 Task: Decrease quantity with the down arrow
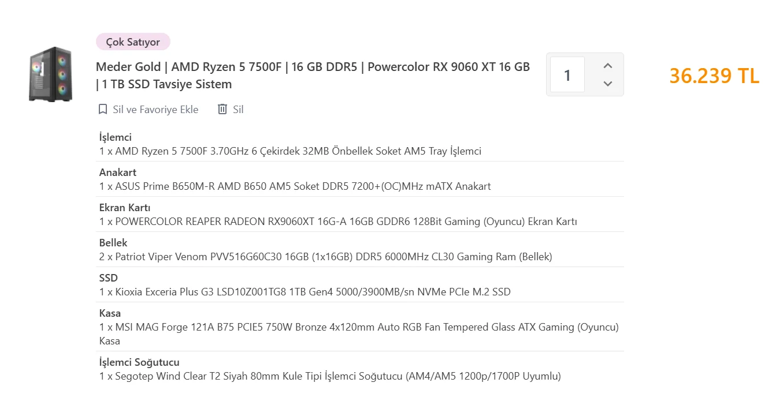tap(607, 84)
